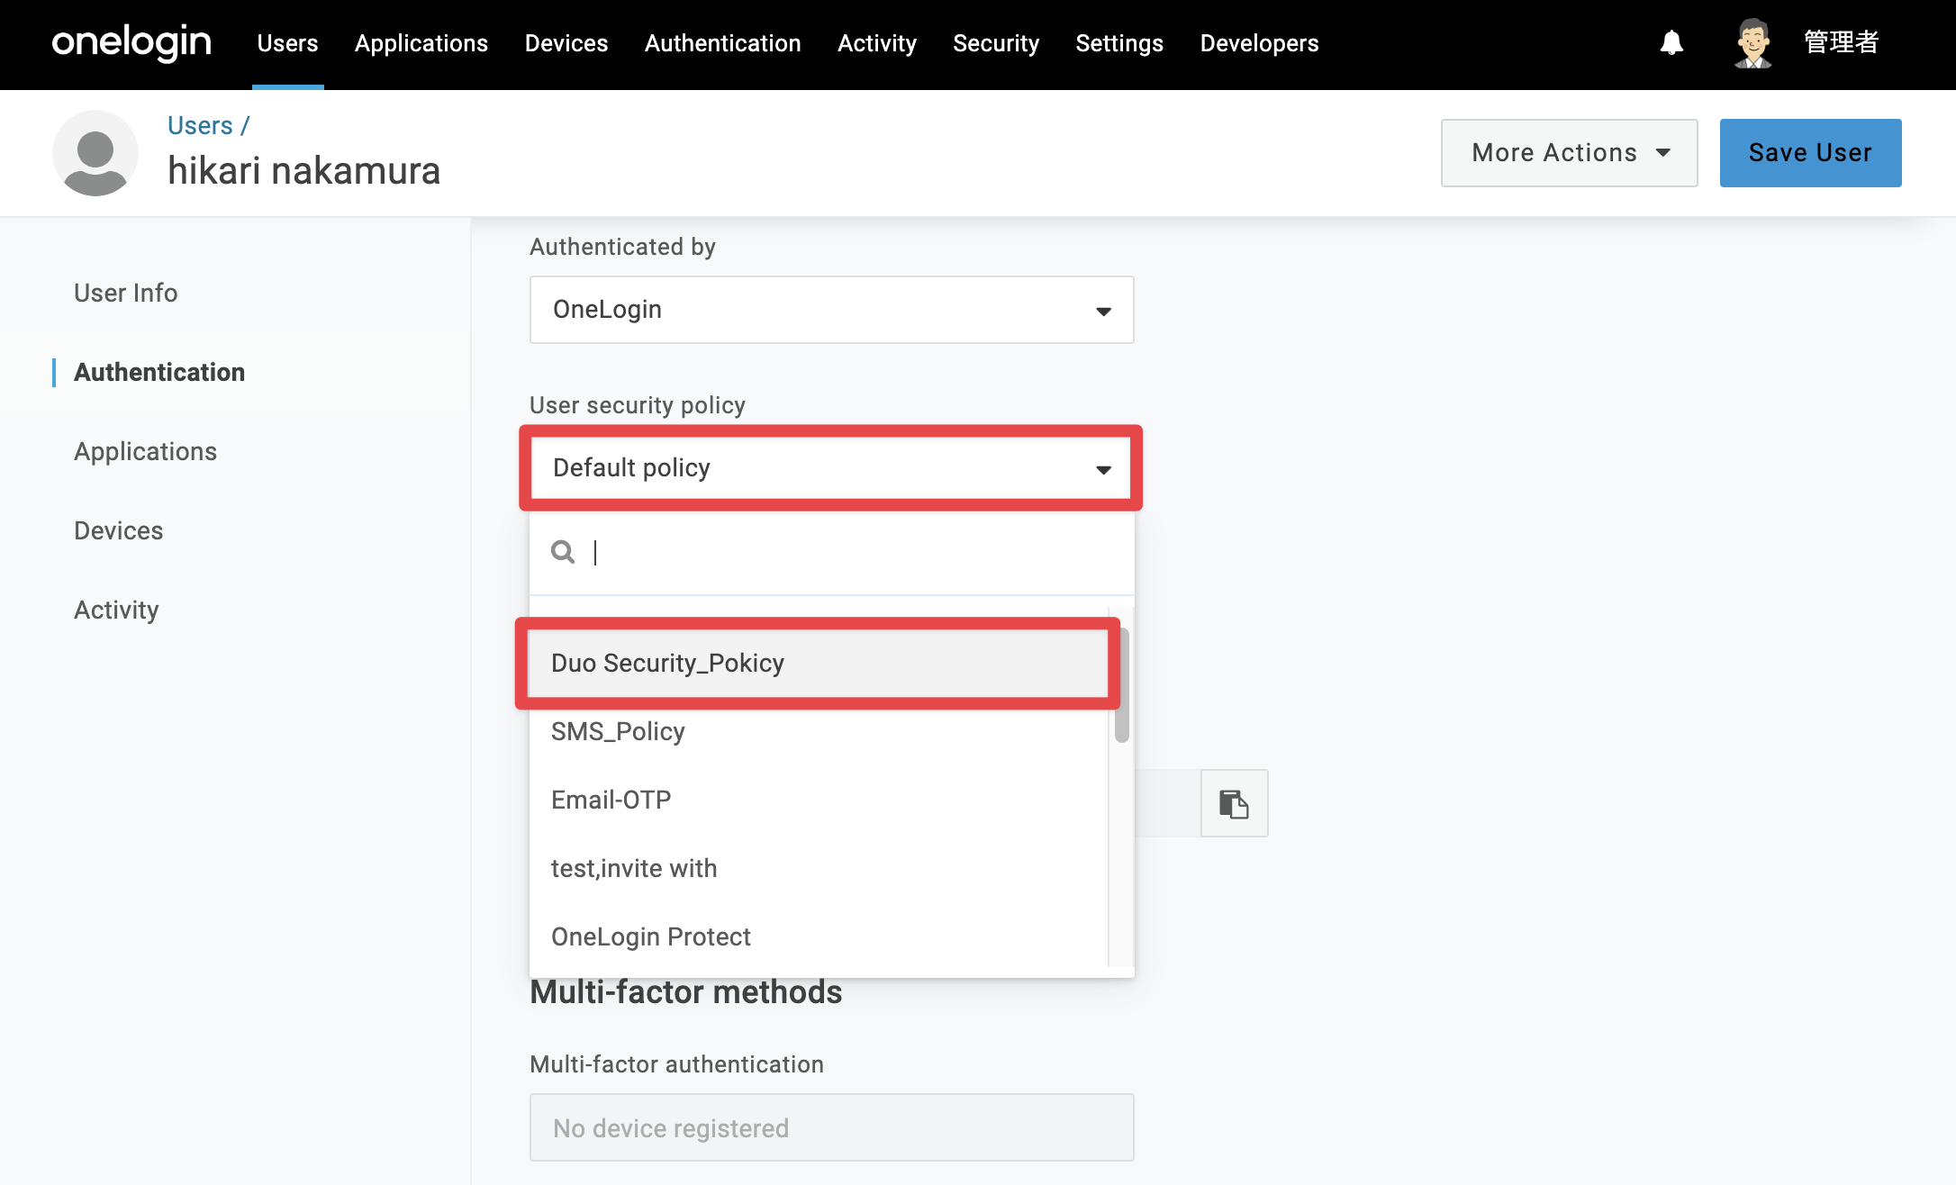Toggle the Default policy dropdown
Image resolution: width=1956 pixels, height=1185 pixels.
(x=832, y=468)
